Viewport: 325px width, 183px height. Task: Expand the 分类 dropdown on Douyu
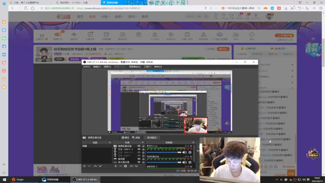[x=105, y=17]
